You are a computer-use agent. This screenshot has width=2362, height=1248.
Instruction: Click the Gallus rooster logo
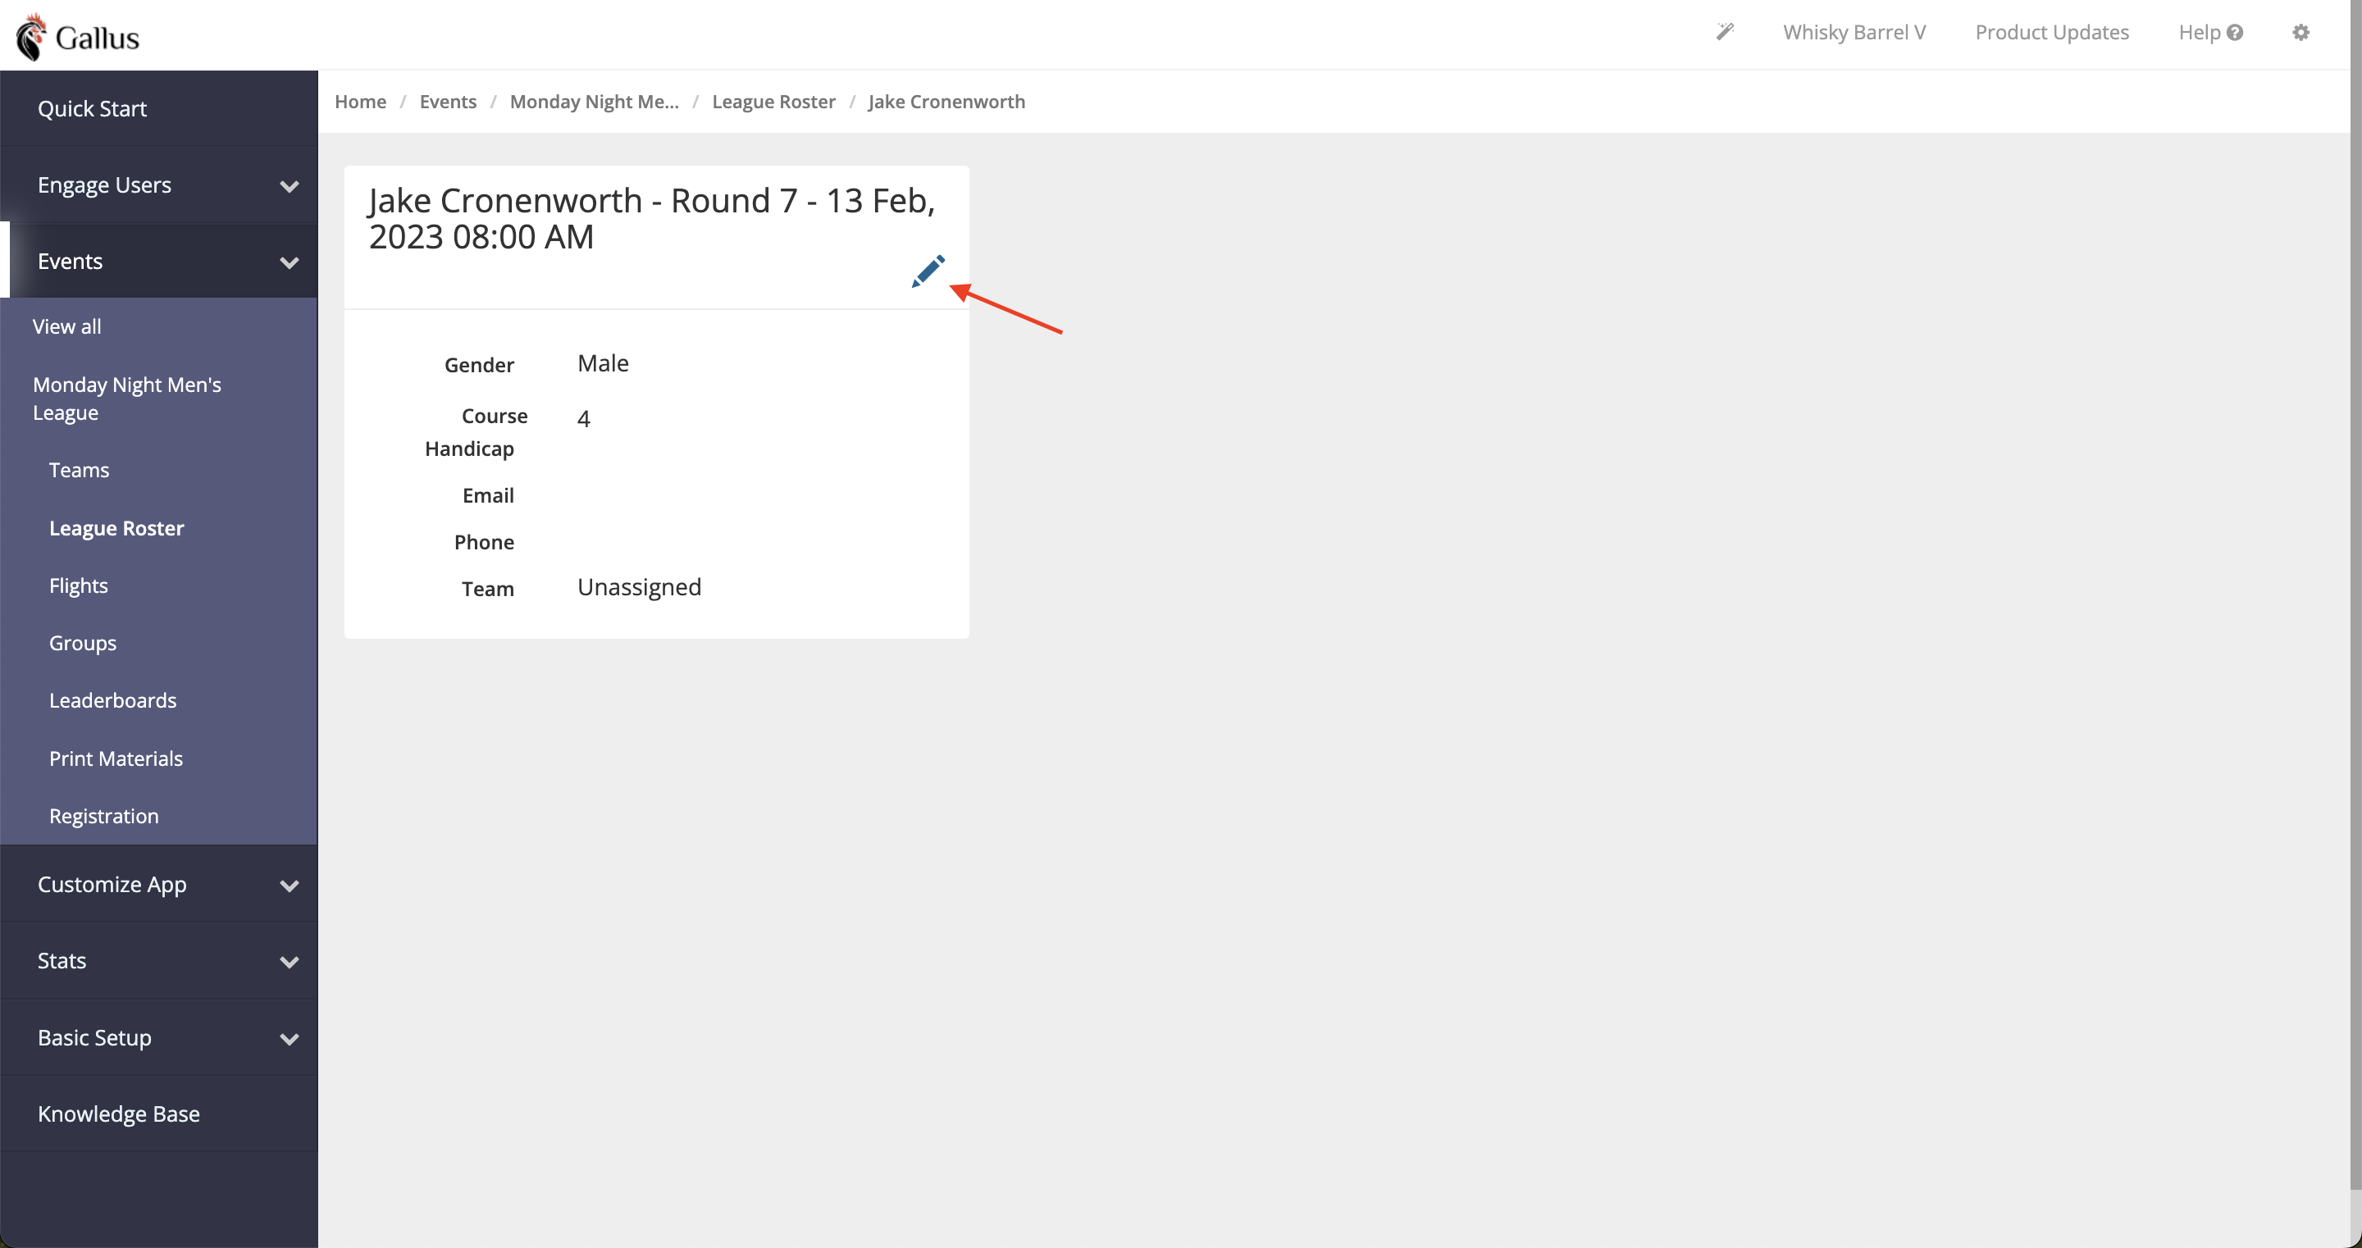coord(31,37)
